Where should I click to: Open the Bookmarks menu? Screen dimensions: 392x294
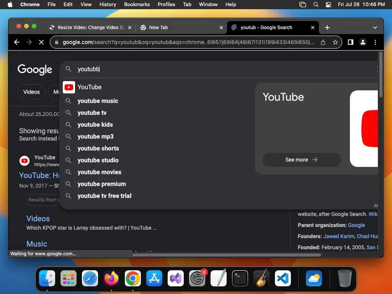coord(137,5)
